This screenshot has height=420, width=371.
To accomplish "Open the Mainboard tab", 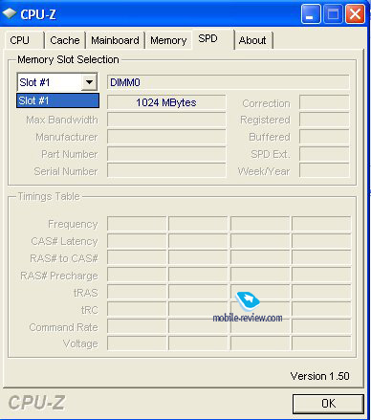I will point(115,40).
